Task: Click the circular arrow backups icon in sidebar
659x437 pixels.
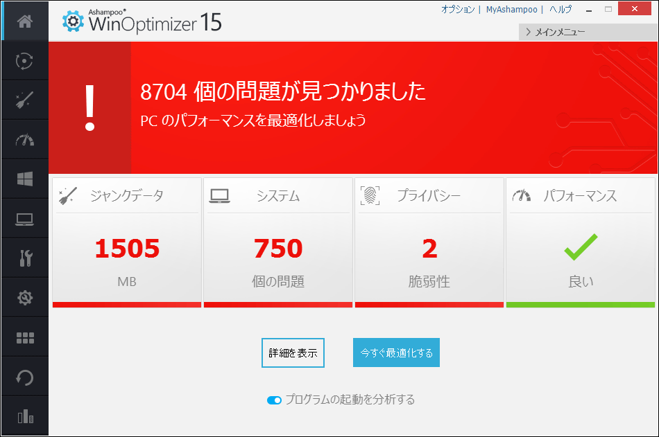Action: [24, 377]
